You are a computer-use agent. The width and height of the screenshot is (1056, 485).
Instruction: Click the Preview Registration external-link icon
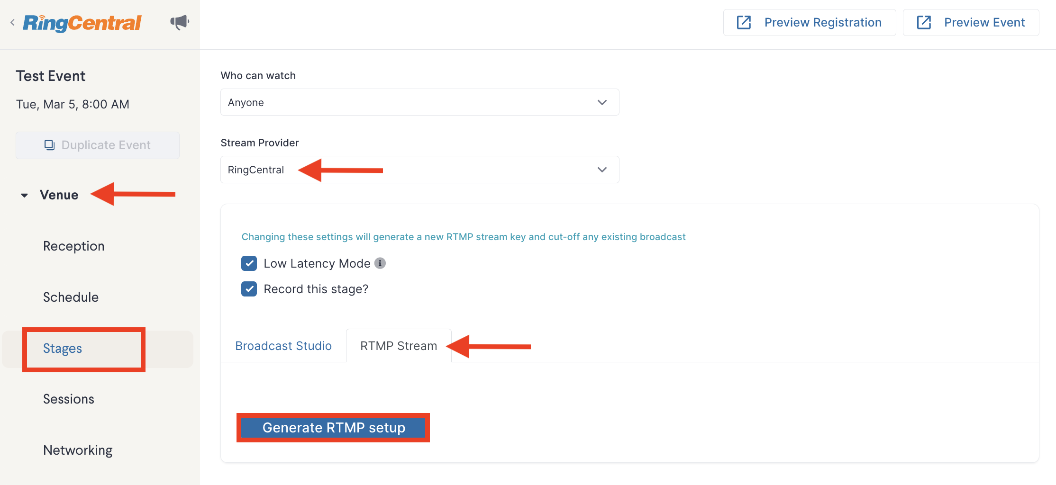click(x=744, y=22)
